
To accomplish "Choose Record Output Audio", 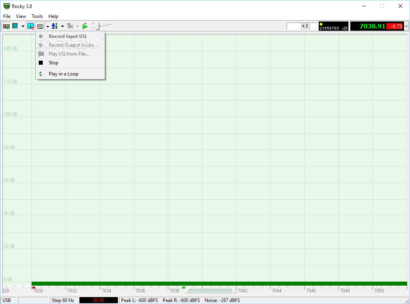I will click(70, 45).
